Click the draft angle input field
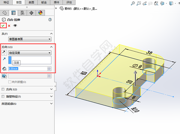The image size is (180, 134). click(28, 76)
